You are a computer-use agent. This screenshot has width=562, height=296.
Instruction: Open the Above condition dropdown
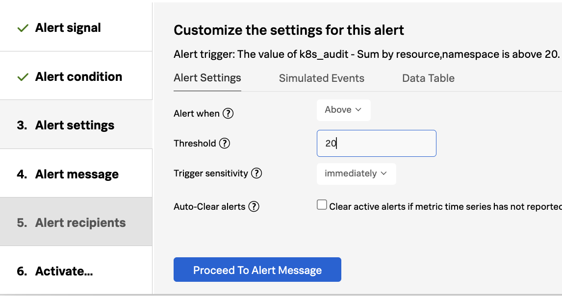click(343, 110)
